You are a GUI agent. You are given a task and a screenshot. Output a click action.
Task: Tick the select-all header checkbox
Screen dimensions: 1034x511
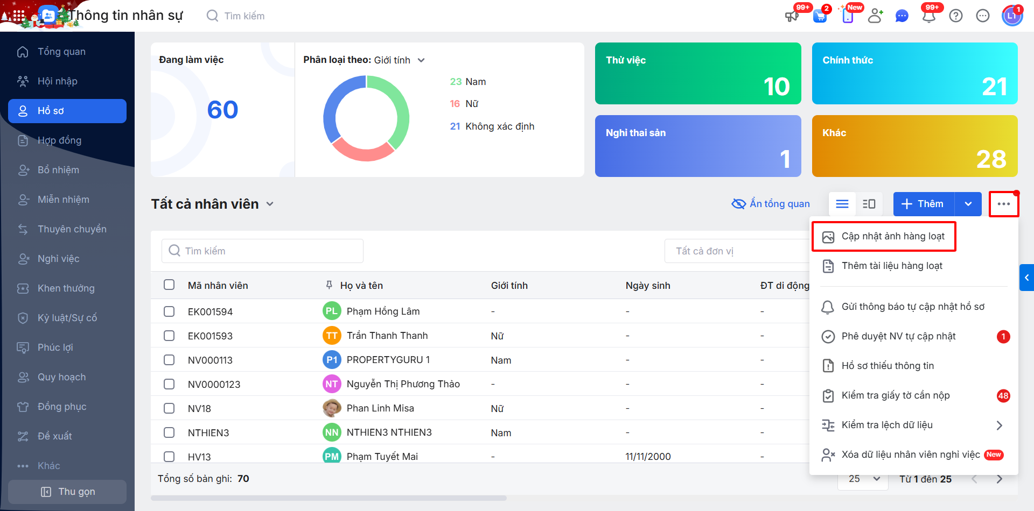[x=169, y=285]
